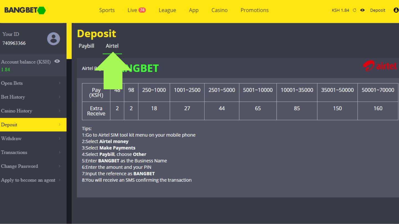This screenshot has width=399, height=224.
Task: Refresh the KSH balance in header
Action: pyautogui.click(x=354, y=10)
